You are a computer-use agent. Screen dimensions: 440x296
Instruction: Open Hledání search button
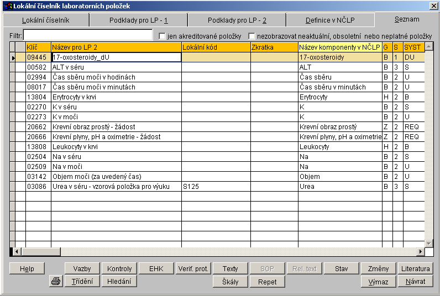(x=118, y=282)
